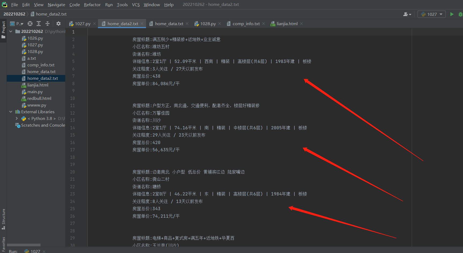
Task: Open the 1027 run configuration dropdown
Action: [432, 14]
